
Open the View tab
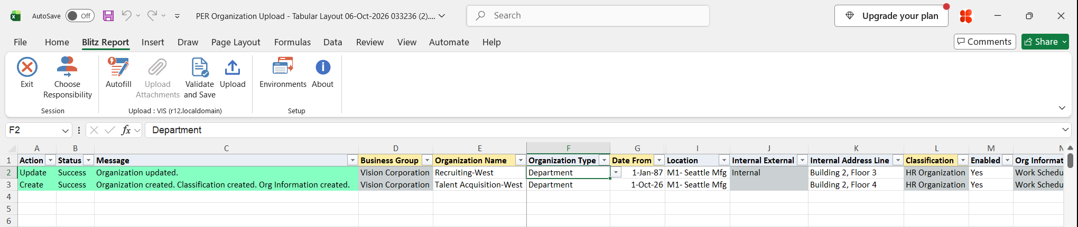406,42
